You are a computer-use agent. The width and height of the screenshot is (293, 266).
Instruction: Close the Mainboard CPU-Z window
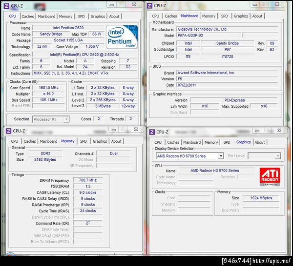pyautogui.click(x=277, y=4)
